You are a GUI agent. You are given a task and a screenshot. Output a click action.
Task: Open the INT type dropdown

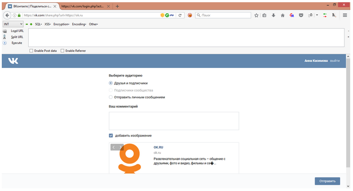[x=13, y=24]
